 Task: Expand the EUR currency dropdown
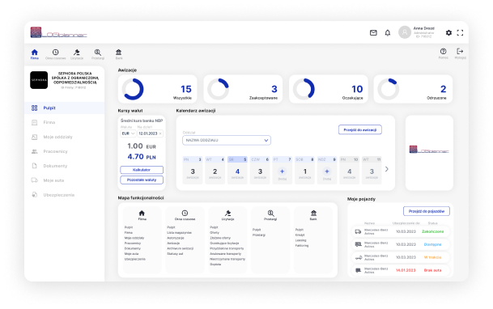(128, 133)
